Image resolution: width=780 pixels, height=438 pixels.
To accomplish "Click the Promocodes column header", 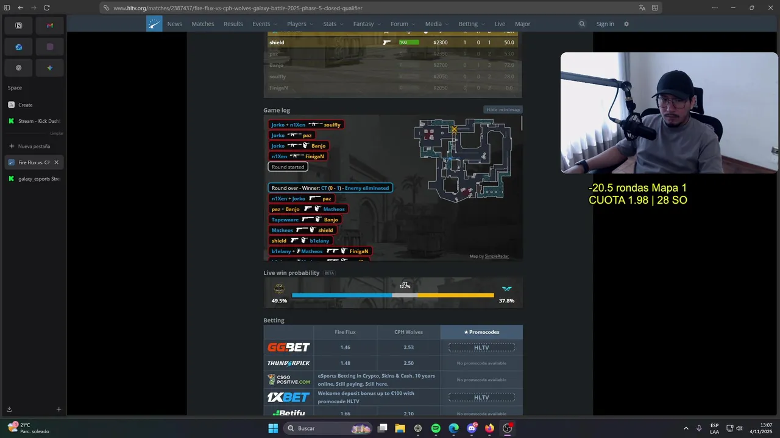I will (481, 332).
